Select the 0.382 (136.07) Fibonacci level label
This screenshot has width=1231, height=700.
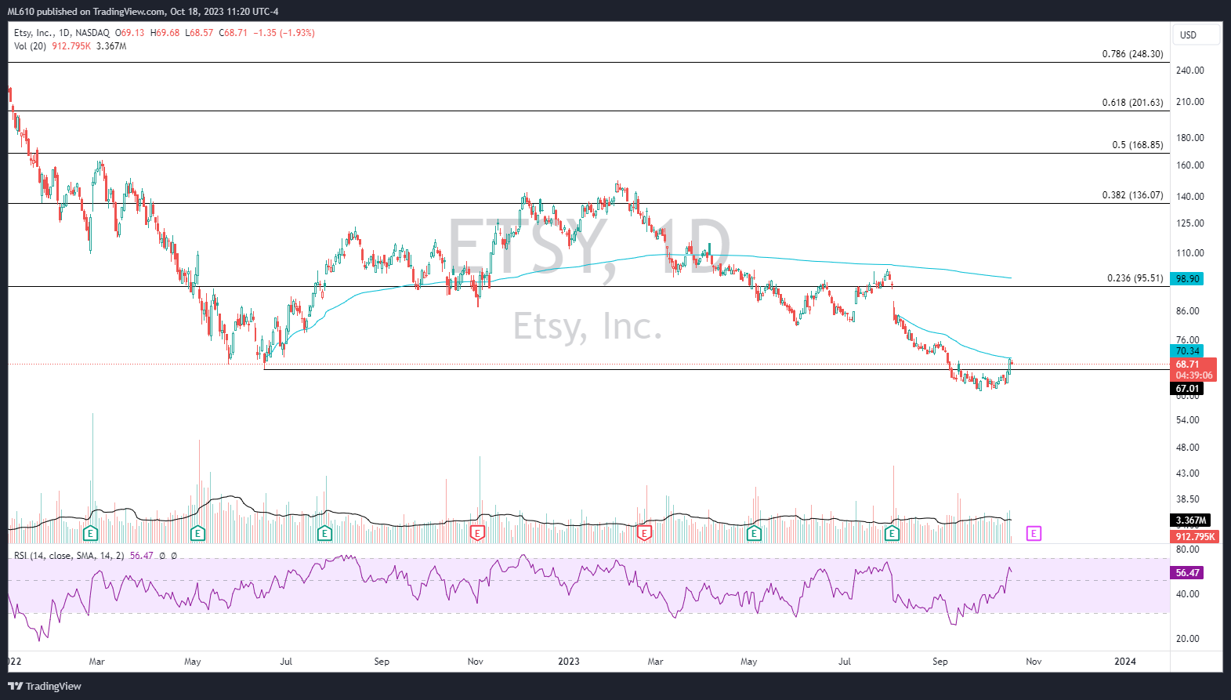coord(1132,195)
